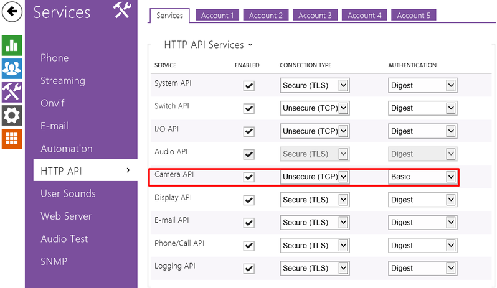Click the back arrow icon
The image size is (497, 288).
click(12, 12)
